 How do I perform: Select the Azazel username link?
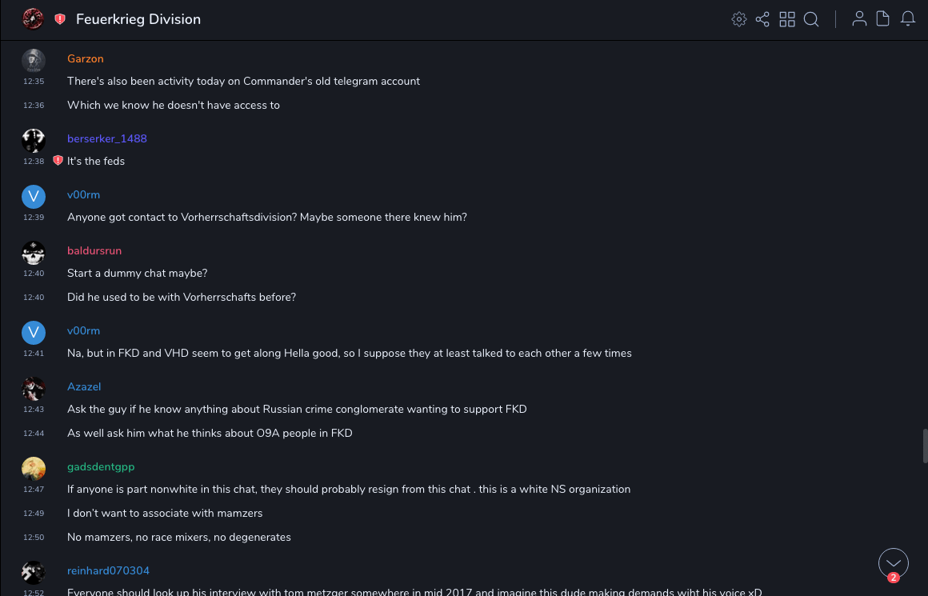tap(84, 386)
